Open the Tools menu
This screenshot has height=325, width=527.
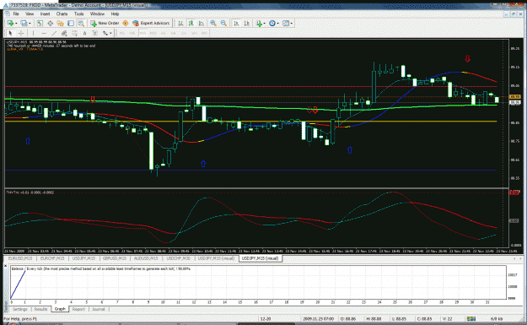pos(78,14)
